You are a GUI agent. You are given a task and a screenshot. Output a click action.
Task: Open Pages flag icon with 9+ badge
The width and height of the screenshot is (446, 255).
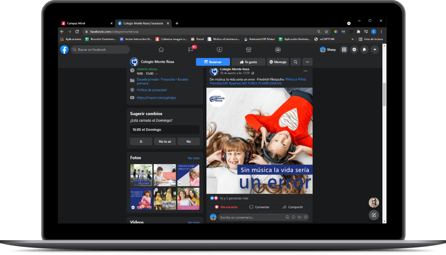point(191,49)
